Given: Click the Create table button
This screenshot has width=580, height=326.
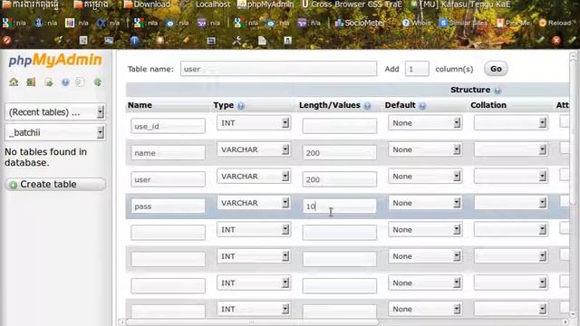Looking at the screenshot, I should coord(55,184).
